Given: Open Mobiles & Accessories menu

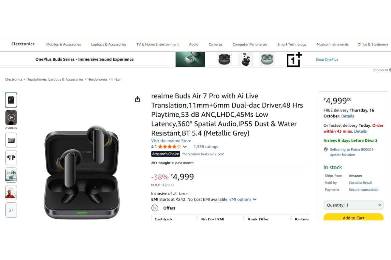Looking at the screenshot, I should click(x=64, y=45).
